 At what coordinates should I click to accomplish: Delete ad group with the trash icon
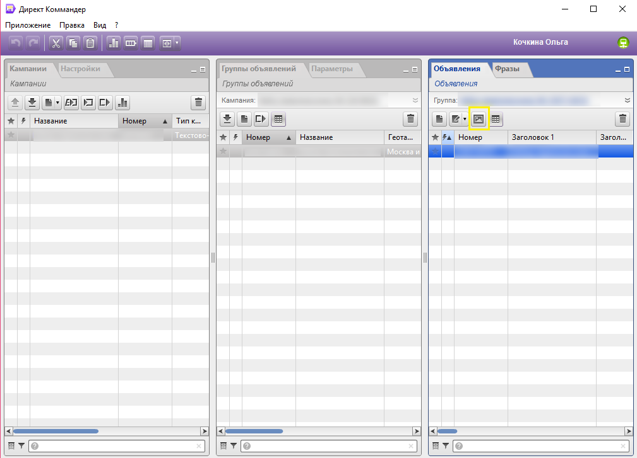(410, 119)
